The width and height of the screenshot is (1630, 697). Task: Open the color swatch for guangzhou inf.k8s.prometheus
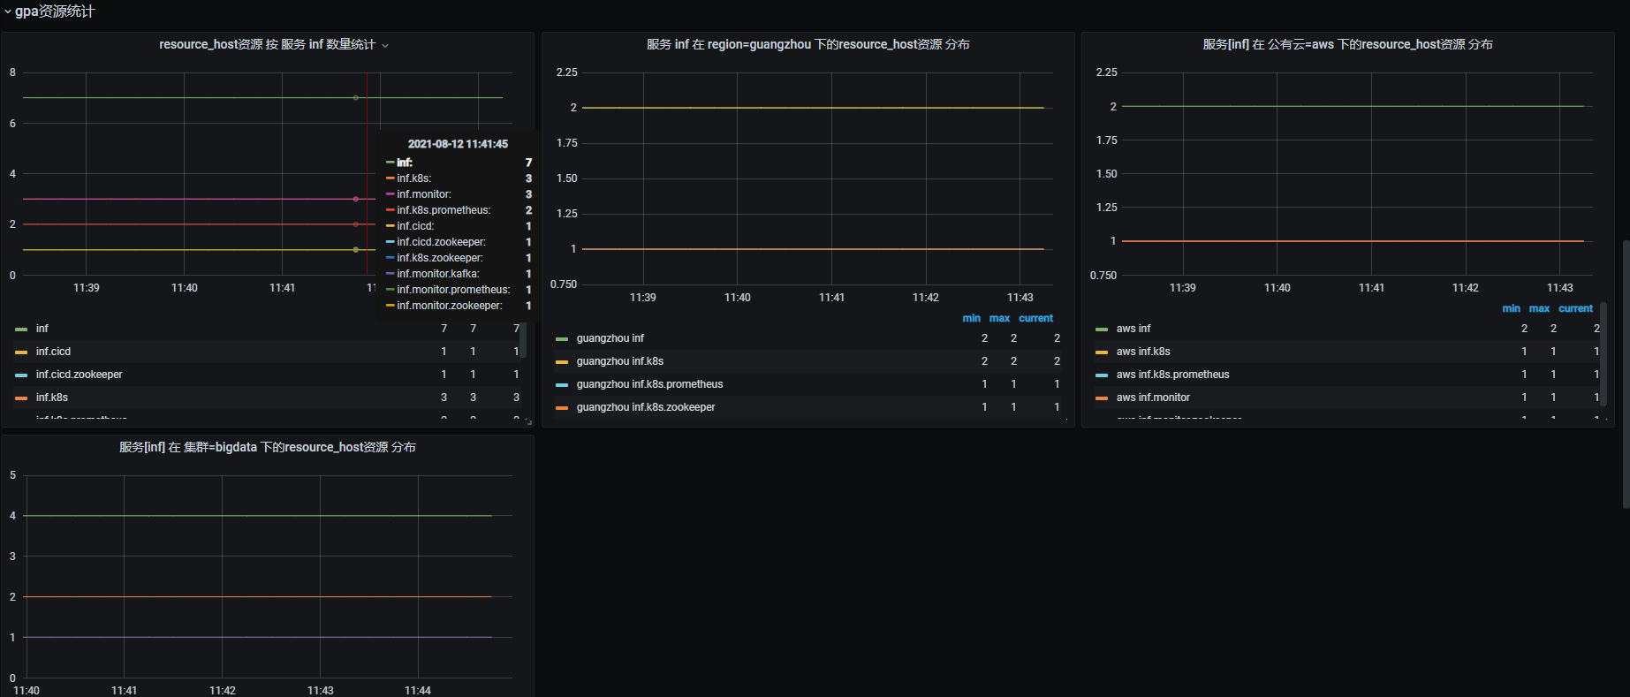coord(562,385)
